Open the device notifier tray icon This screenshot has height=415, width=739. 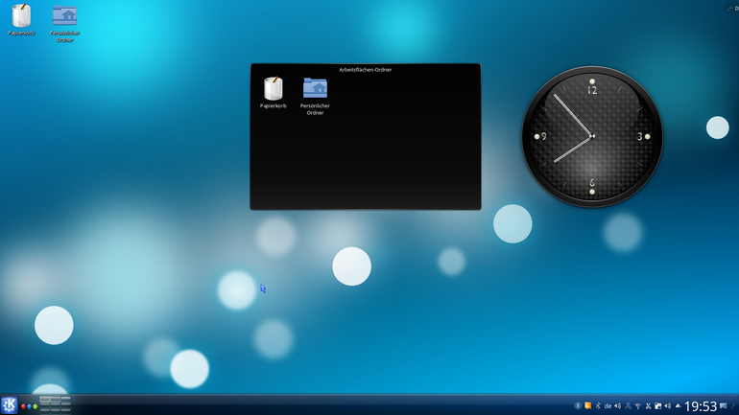[658, 406]
